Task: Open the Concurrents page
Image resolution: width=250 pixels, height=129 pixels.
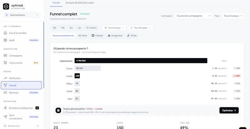Action: (x=21, y=63)
